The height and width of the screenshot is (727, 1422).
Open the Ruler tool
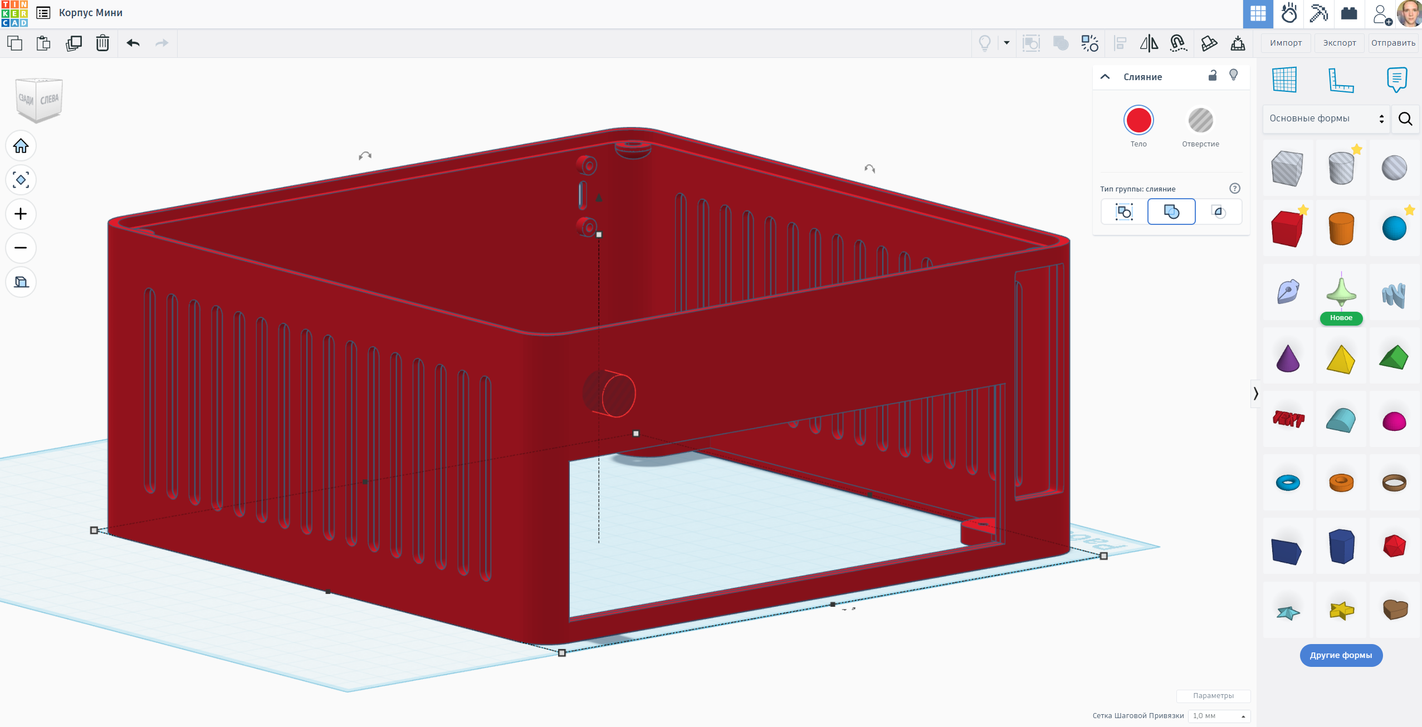[1340, 80]
